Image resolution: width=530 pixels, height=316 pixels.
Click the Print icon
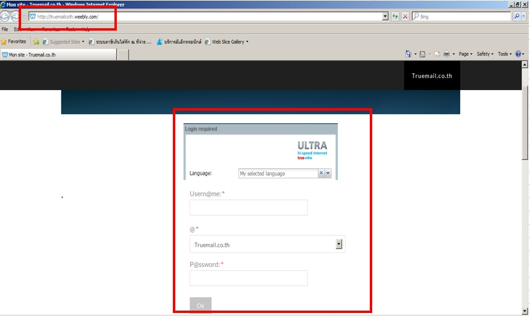(x=446, y=54)
